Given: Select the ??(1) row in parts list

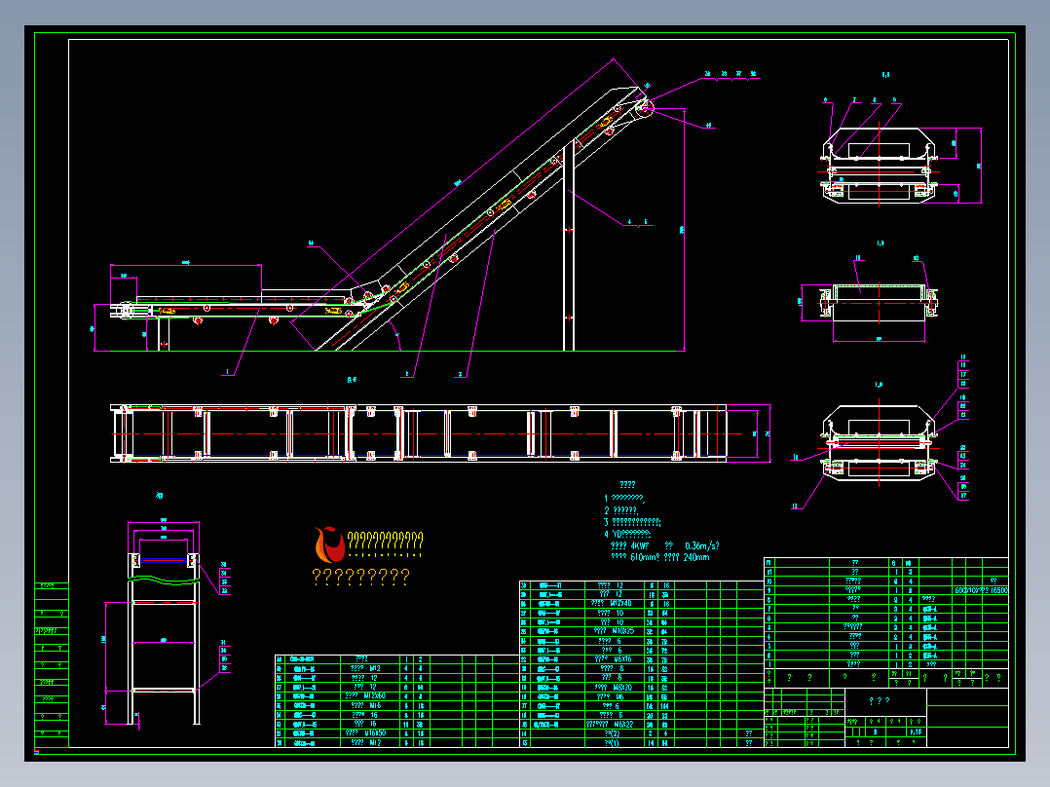Looking at the screenshot, I should click(612, 743).
